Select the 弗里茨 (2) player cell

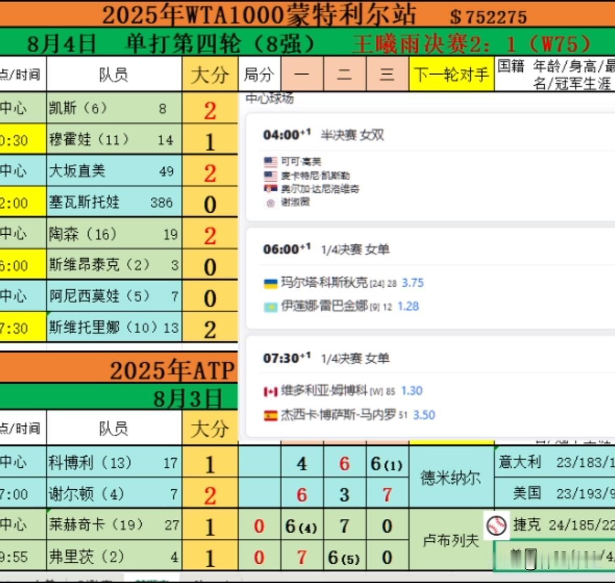coord(114,556)
